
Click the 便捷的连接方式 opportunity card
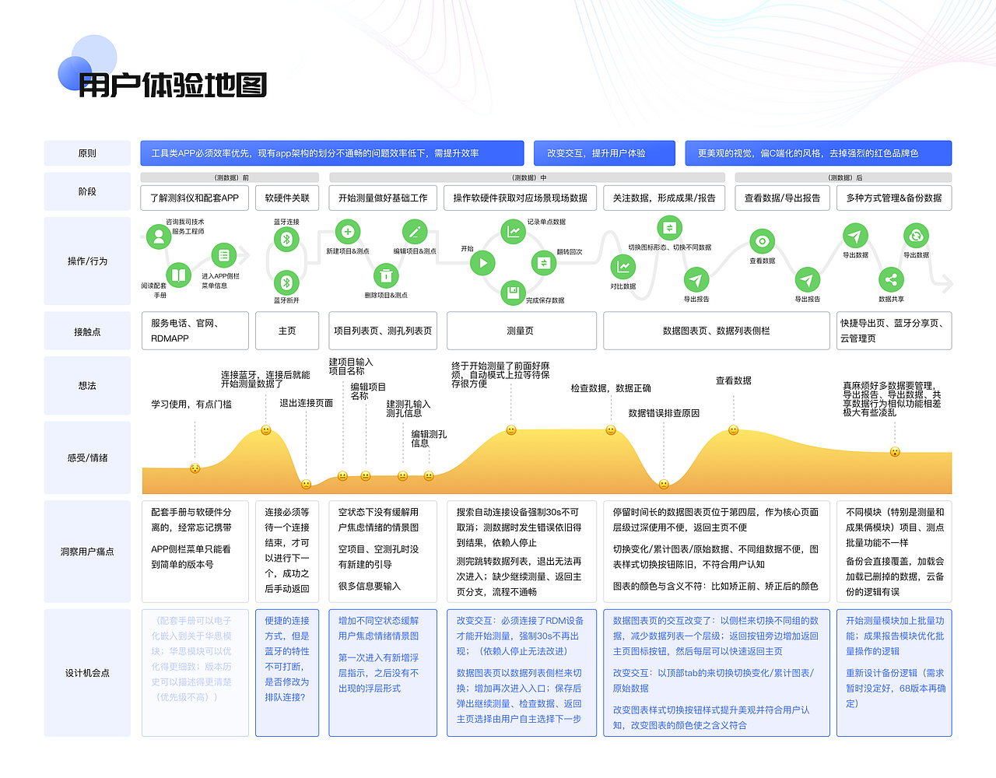click(287, 673)
